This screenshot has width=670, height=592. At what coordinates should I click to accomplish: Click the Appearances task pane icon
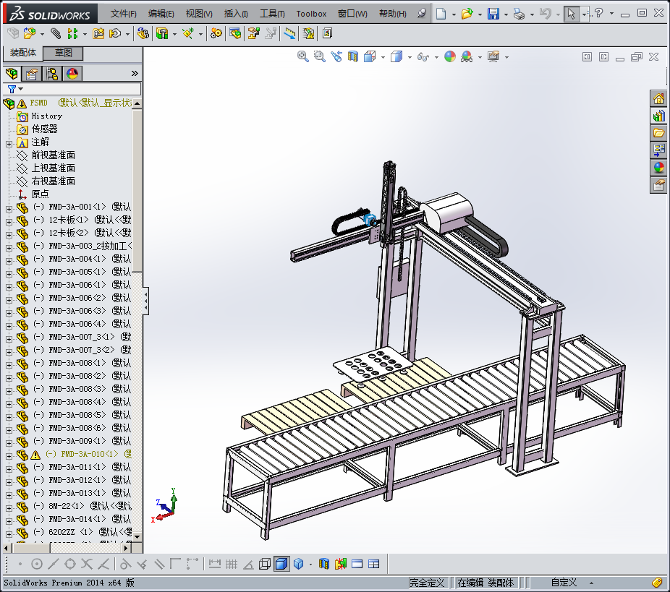tap(658, 167)
